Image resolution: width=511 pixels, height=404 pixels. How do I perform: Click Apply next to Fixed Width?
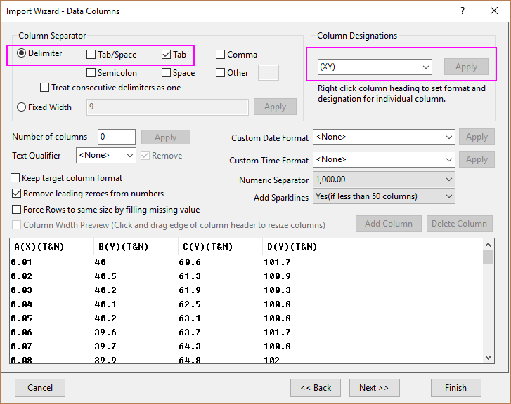tap(275, 107)
